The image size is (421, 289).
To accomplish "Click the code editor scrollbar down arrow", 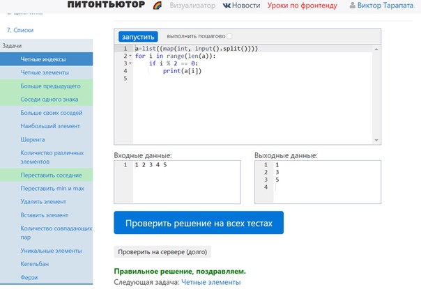I will 376,140.
